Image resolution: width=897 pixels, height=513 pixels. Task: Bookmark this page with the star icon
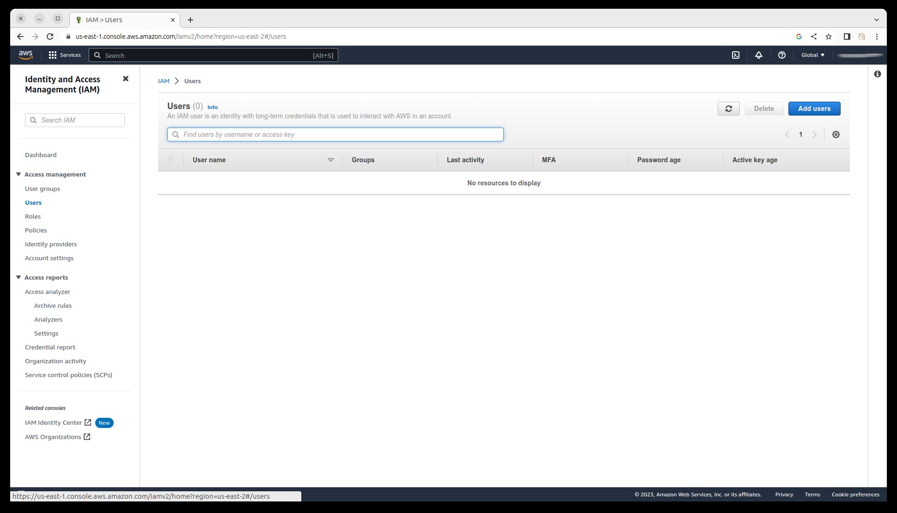[829, 37]
